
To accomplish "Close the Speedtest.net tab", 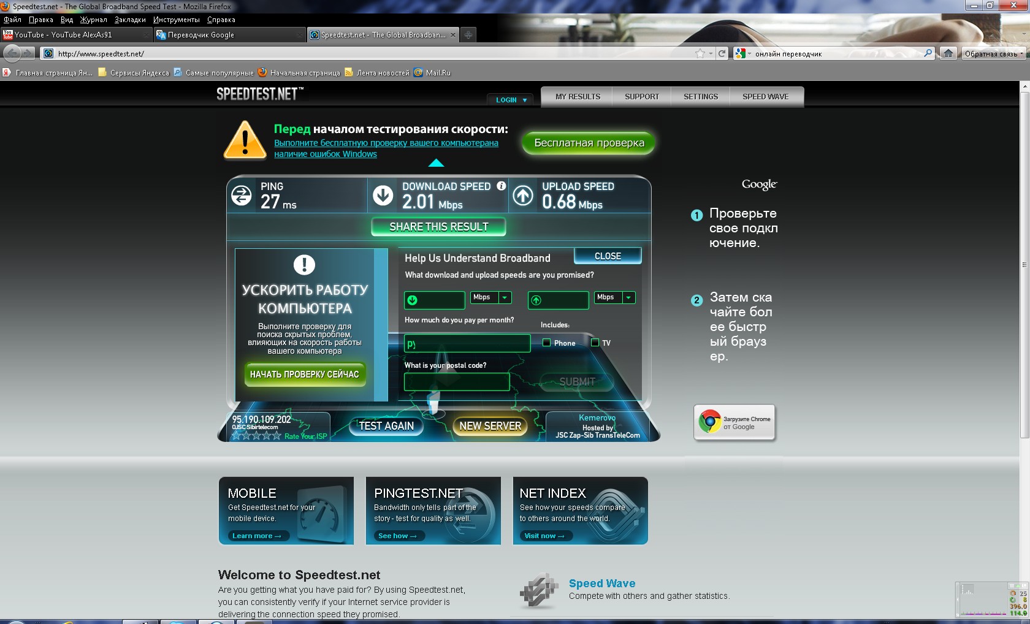I will point(453,35).
